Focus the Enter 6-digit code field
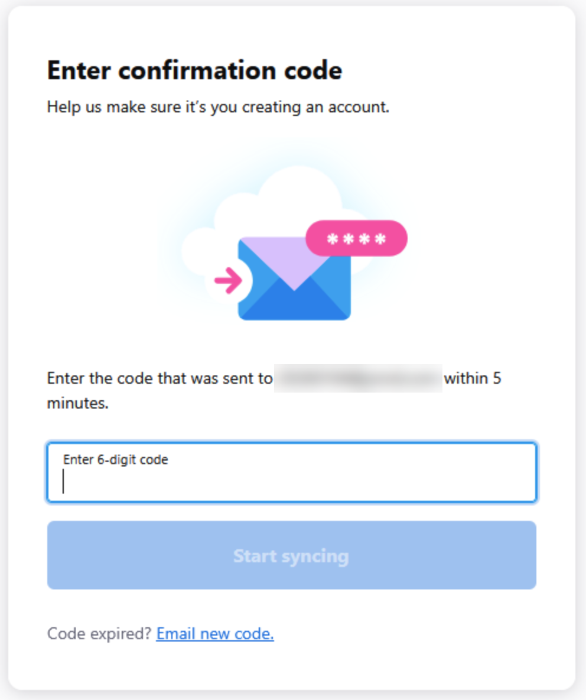 (x=291, y=473)
